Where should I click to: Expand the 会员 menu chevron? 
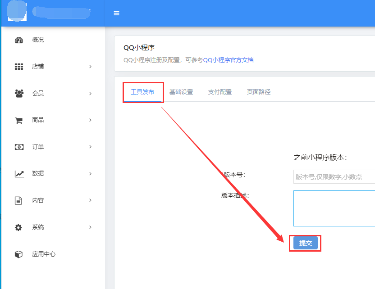tap(91, 93)
